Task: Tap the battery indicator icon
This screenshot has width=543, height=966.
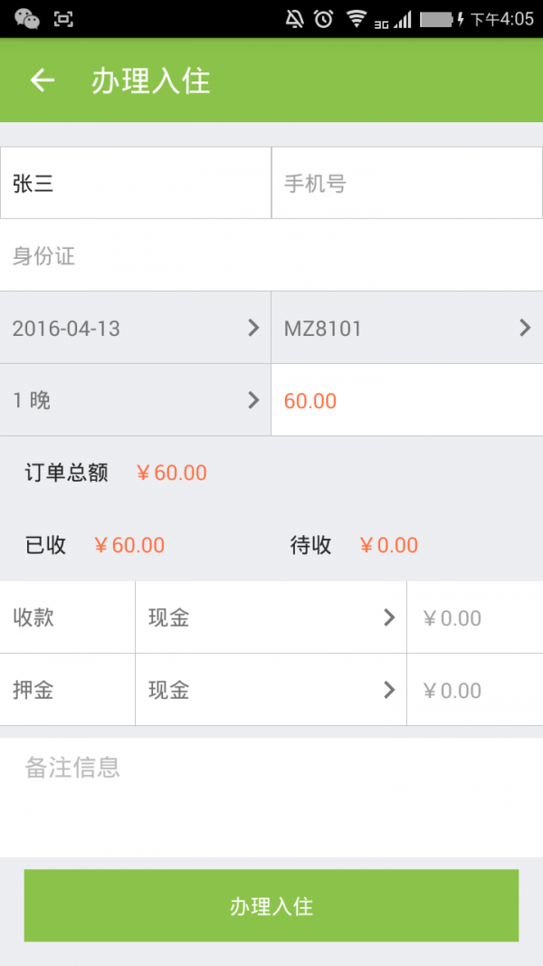Action: [439, 19]
